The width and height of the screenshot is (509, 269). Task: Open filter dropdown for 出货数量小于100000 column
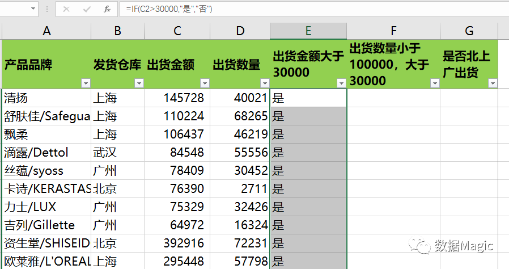pyautogui.click(x=435, y=83)
